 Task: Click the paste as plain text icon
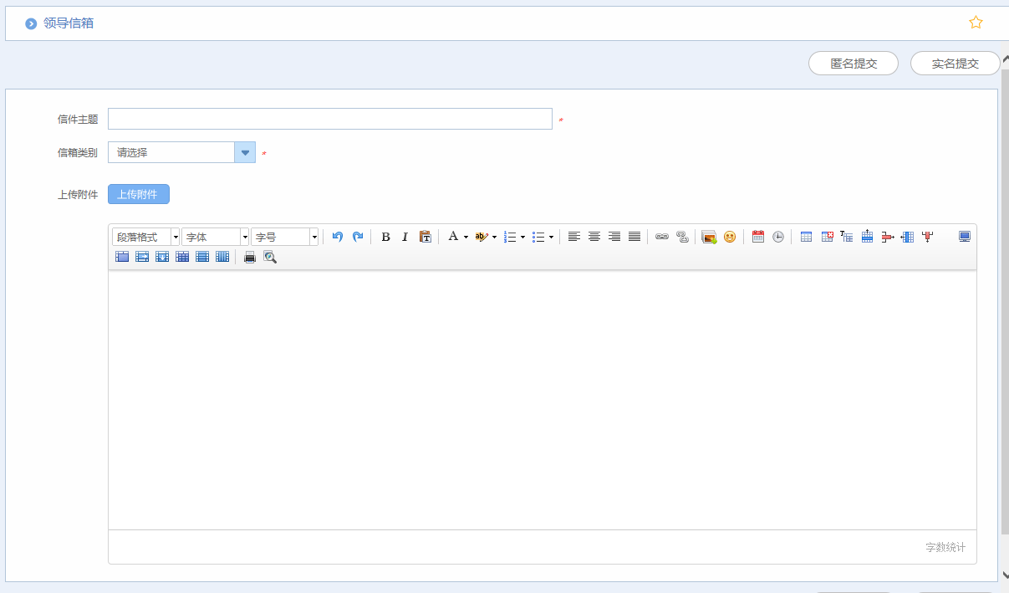(425, 237)
